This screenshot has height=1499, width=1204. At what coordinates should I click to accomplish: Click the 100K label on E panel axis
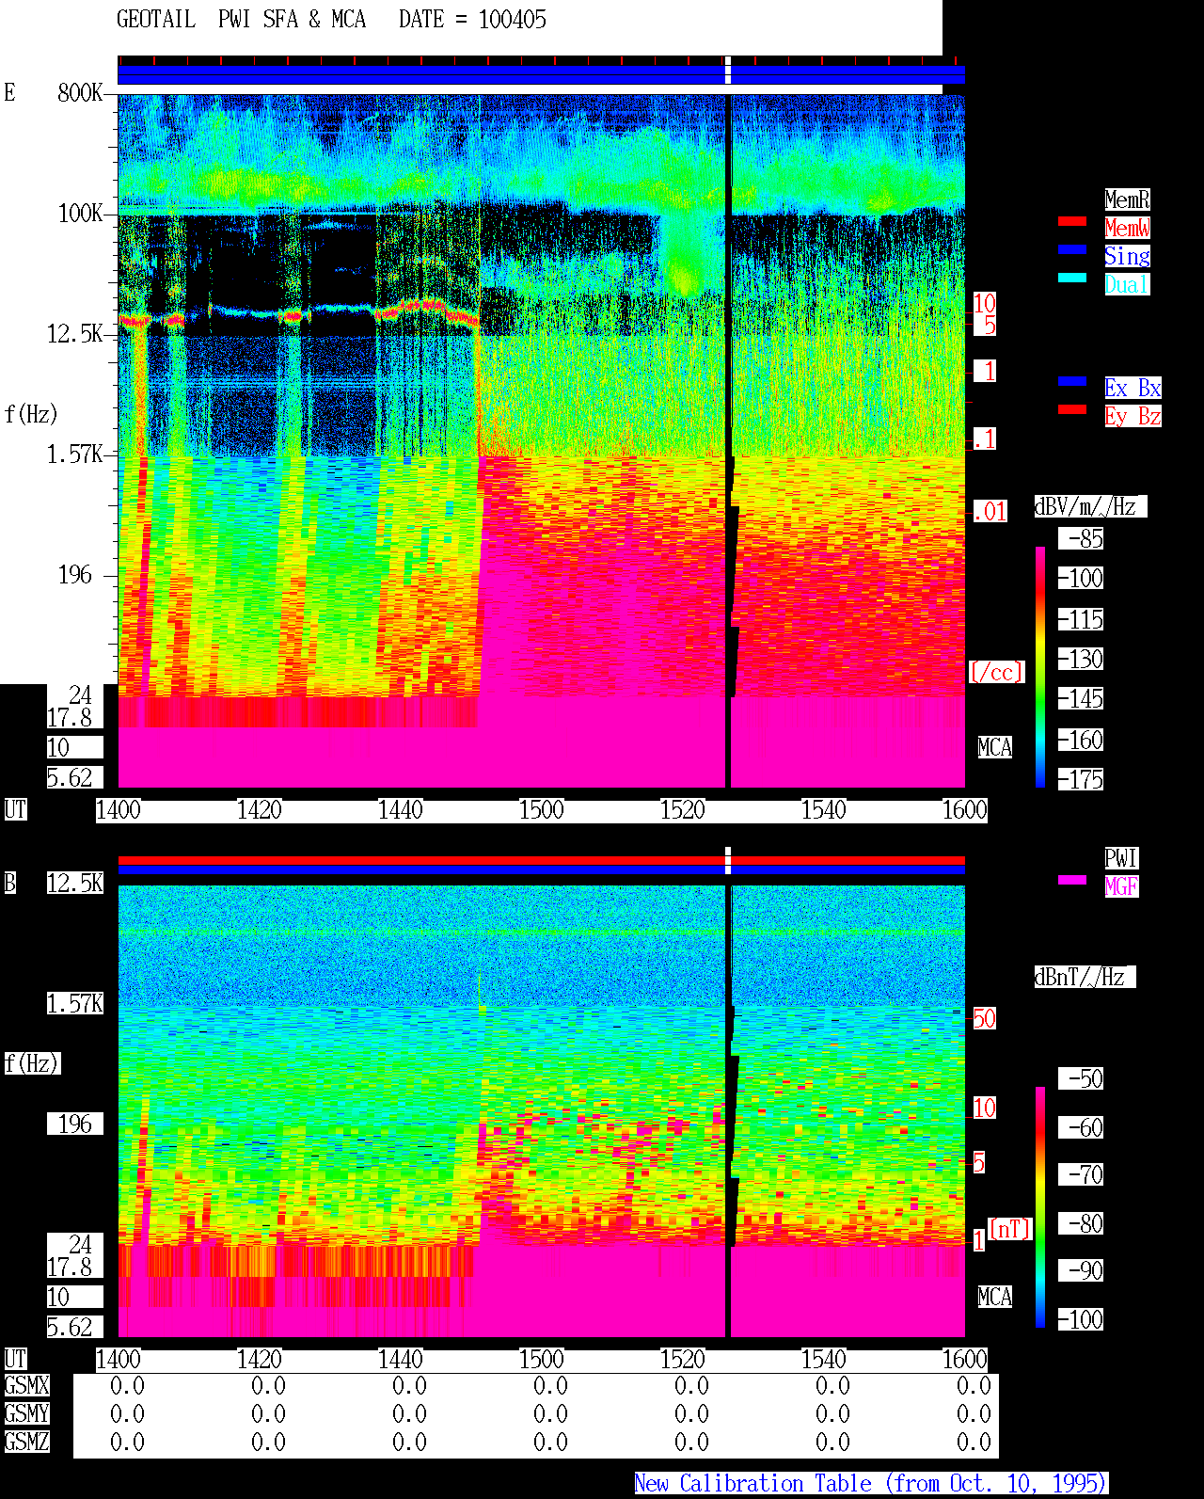[x=80, y=213]
